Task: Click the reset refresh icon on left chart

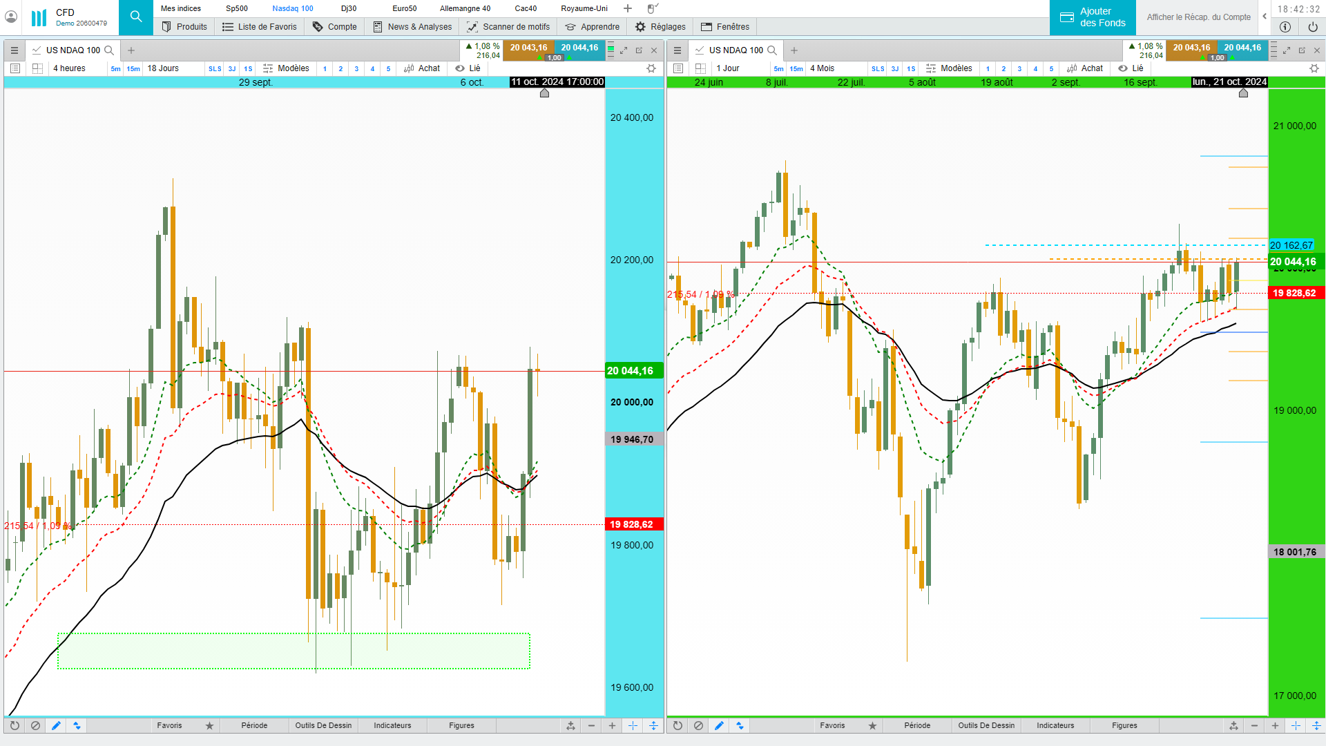Action: click(15, 725)
